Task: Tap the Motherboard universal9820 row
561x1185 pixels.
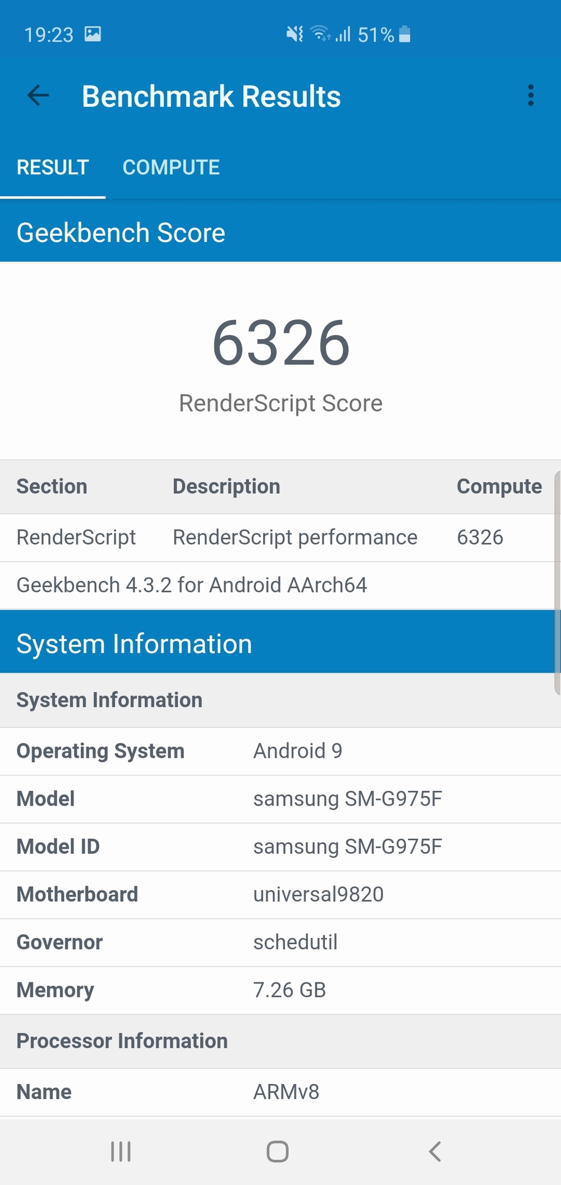Action: [280, 894]
